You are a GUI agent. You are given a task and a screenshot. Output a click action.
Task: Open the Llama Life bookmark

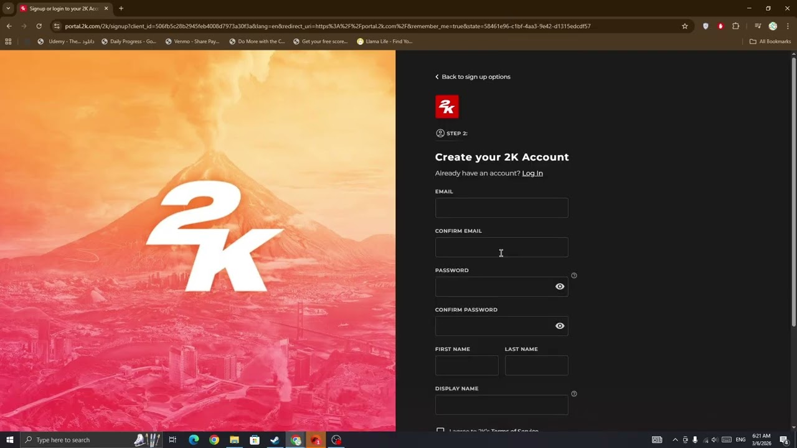coord(384,42)
